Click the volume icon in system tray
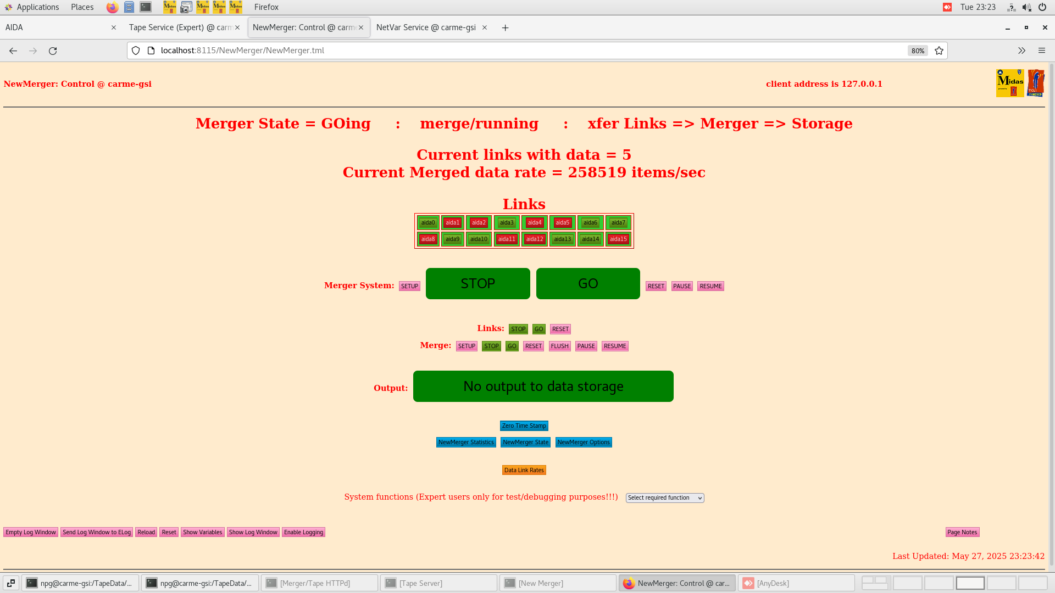This screenshot has height=593, width=1055. (x=1026, y=7)
